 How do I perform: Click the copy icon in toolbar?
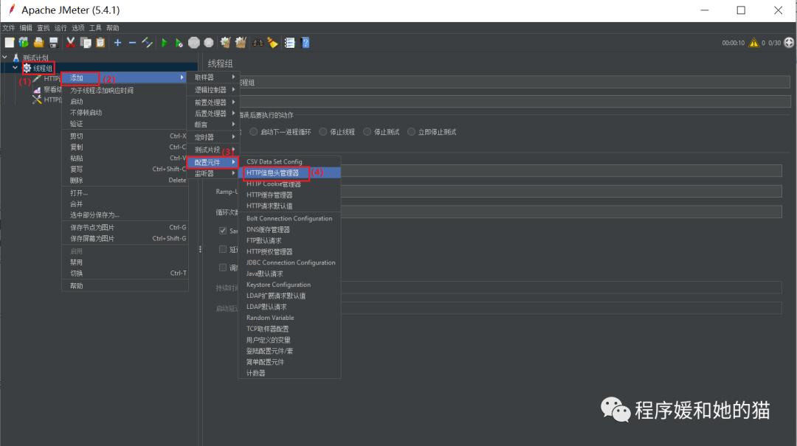pyautogui.click(x=86, y=43)
